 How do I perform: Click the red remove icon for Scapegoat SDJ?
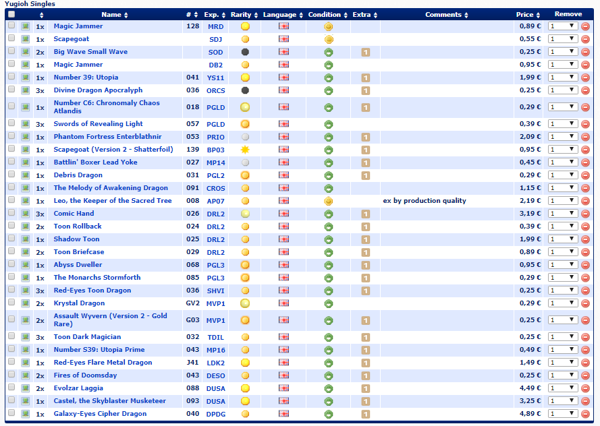(x=585, y=39)
